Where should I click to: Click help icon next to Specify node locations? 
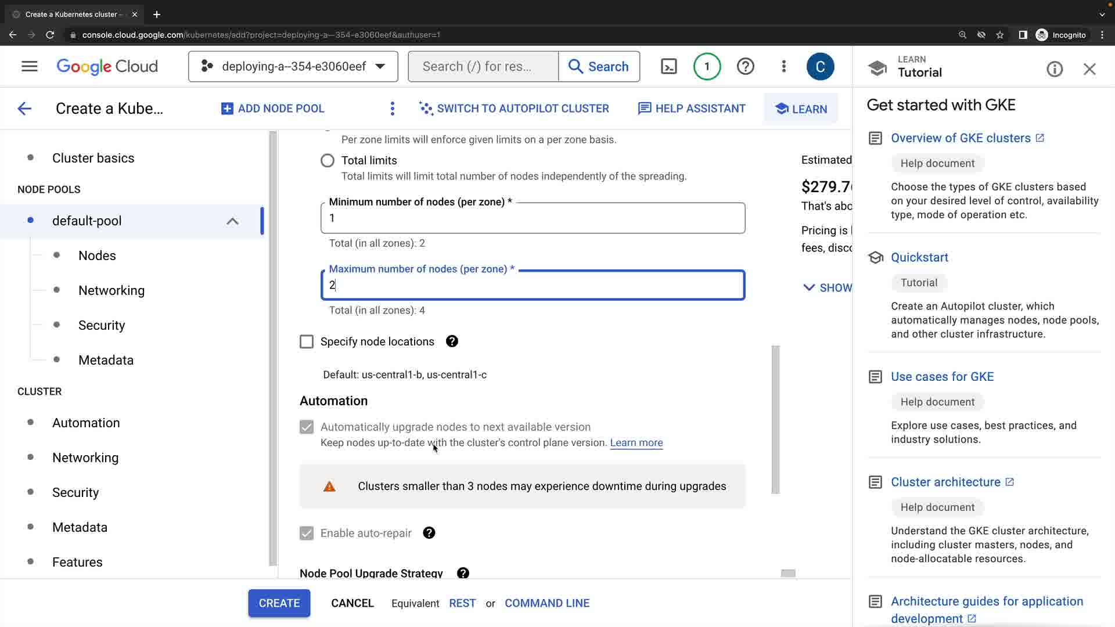click(x=452, y=341)
